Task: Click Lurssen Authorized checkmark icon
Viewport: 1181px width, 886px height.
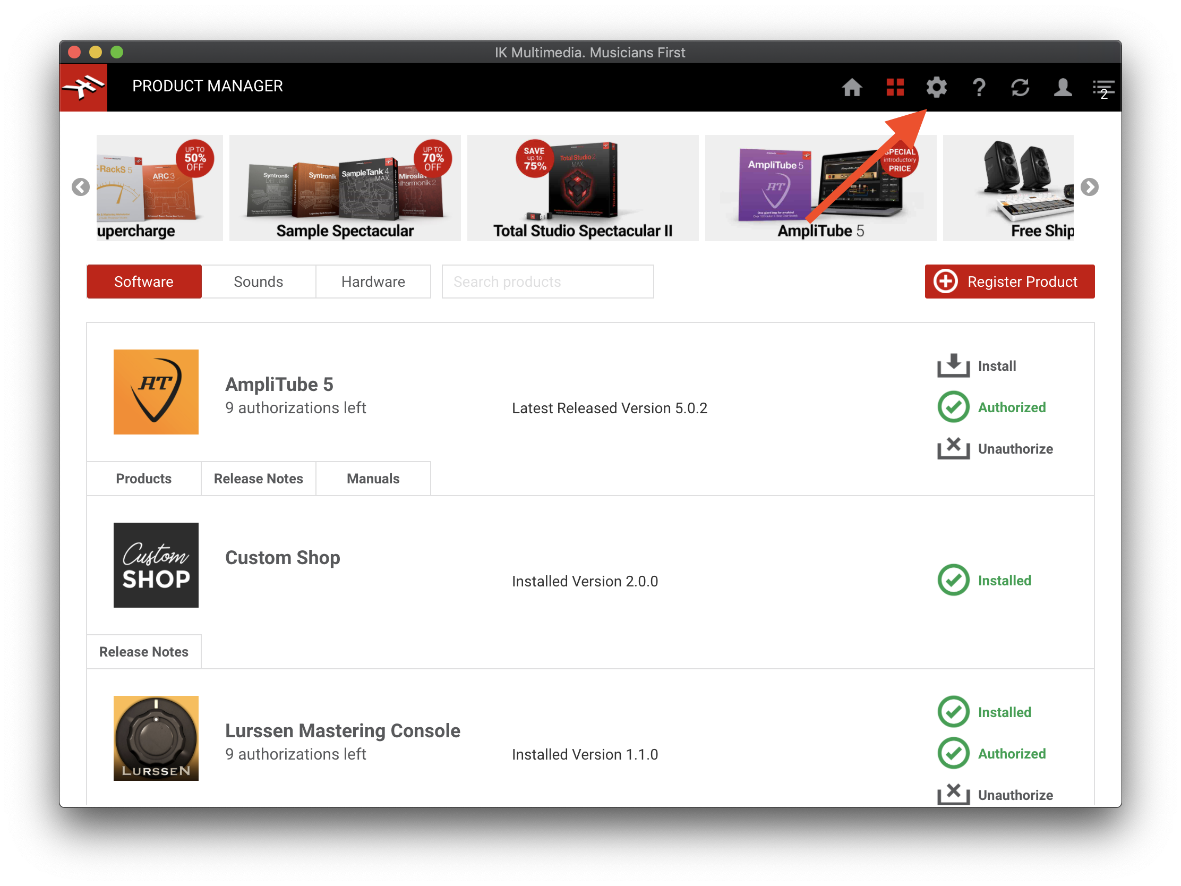Action: click(953, 753)
